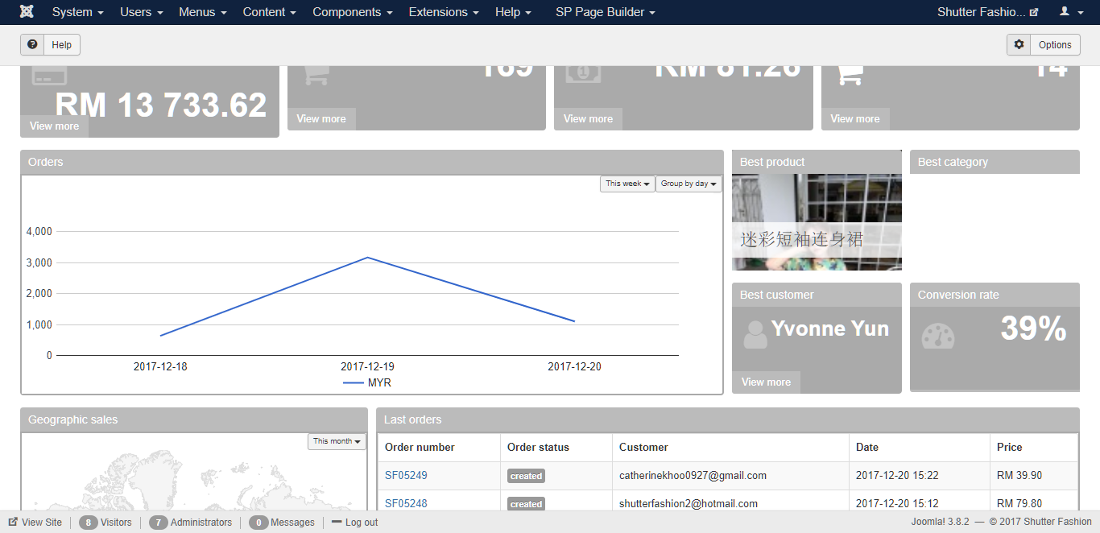Image resolution: width=1100 pixels, height=533 pixels.
Task: Click the MYR legend line swatch
Action: (x=353, y=383)
